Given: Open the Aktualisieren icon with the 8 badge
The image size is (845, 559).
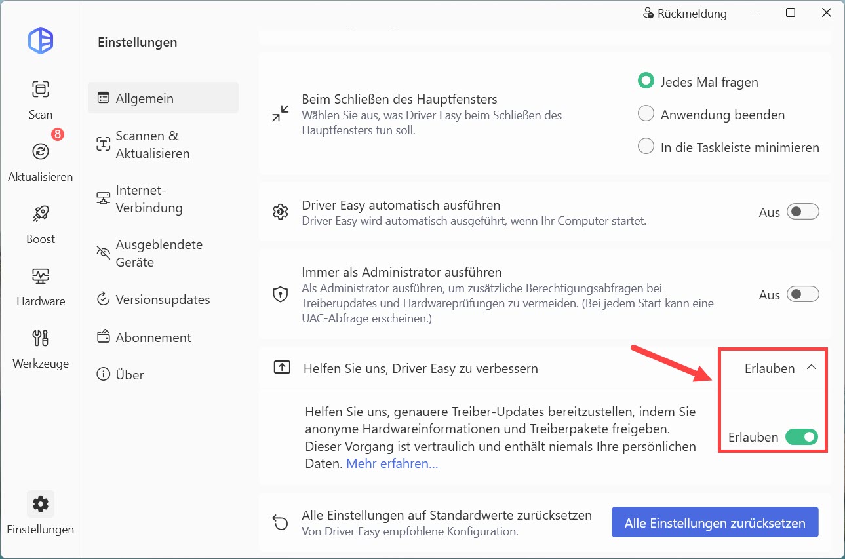Looking at the screenshot, I should tap(41, 151).
